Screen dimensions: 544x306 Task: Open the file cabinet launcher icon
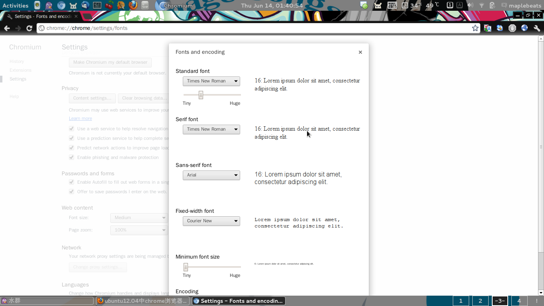(145, 5)
